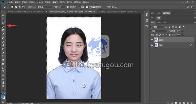
Task: Hide layer 图层 1 using its eye icon
Action: point(152,40)
